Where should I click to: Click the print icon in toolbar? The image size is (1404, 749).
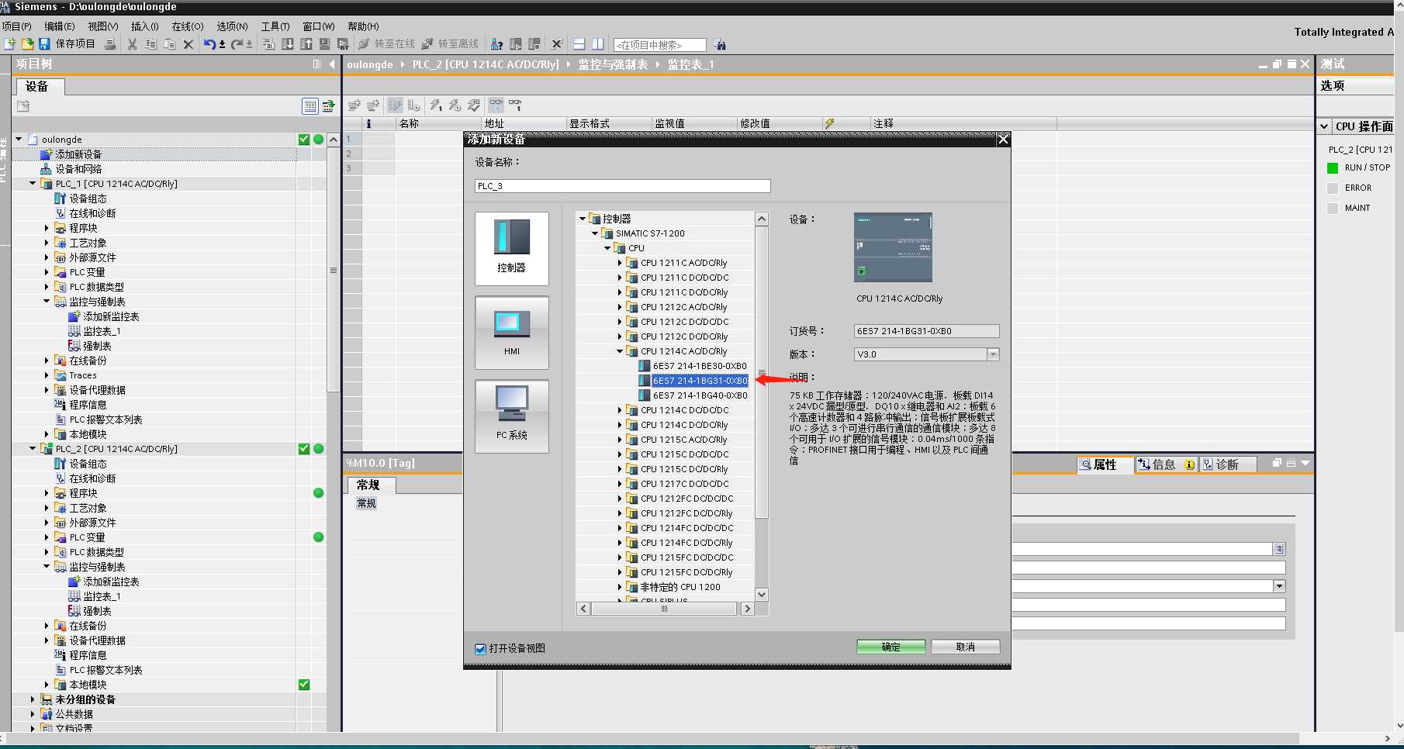(x=110, y=44)
